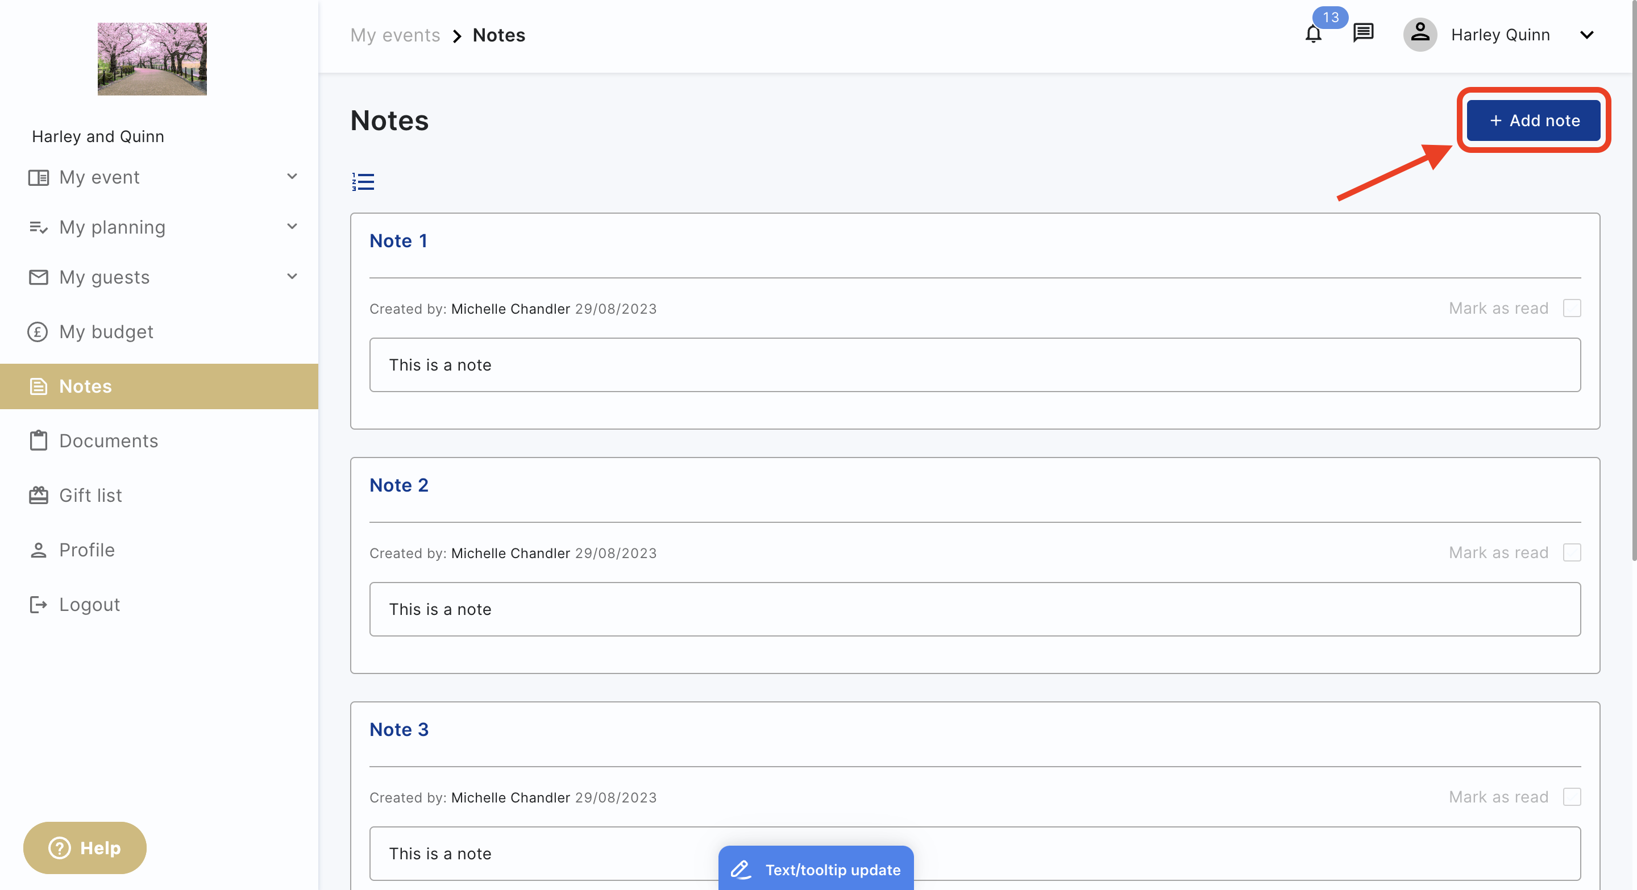Image resolution: width=1637 pixels, height=890 pixels.
Task: Click the user avatar icon
Action: (x=1420, y=34)
